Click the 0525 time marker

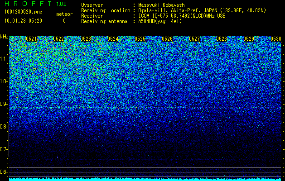[140, 39]
